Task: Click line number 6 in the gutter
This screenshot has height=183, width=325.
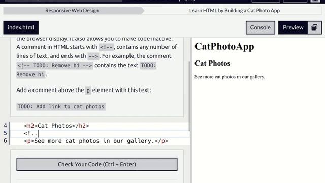Action: coord(5,141)
